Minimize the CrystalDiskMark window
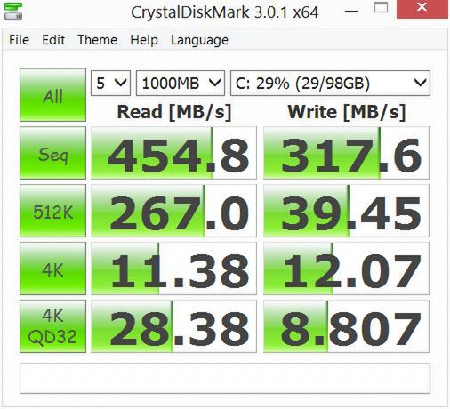450x409 pixels. pos(351,12)
